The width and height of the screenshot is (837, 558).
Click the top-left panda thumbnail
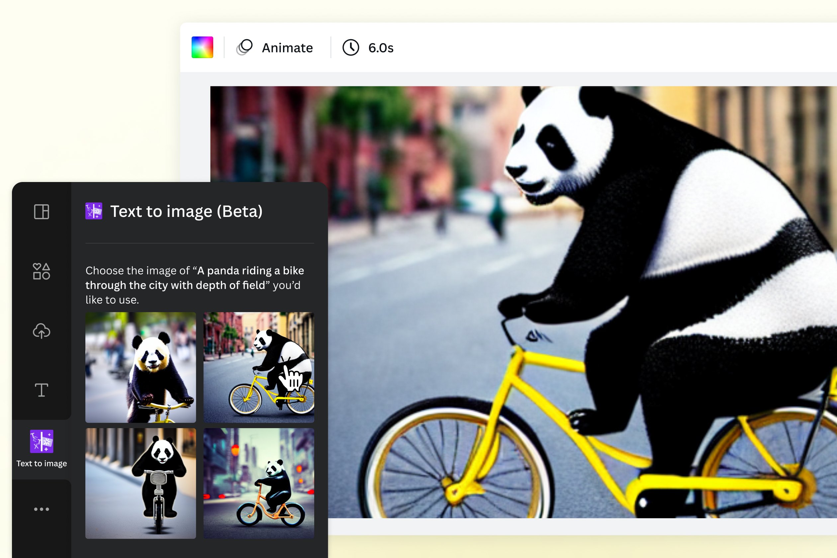click(x=141, y=364)
